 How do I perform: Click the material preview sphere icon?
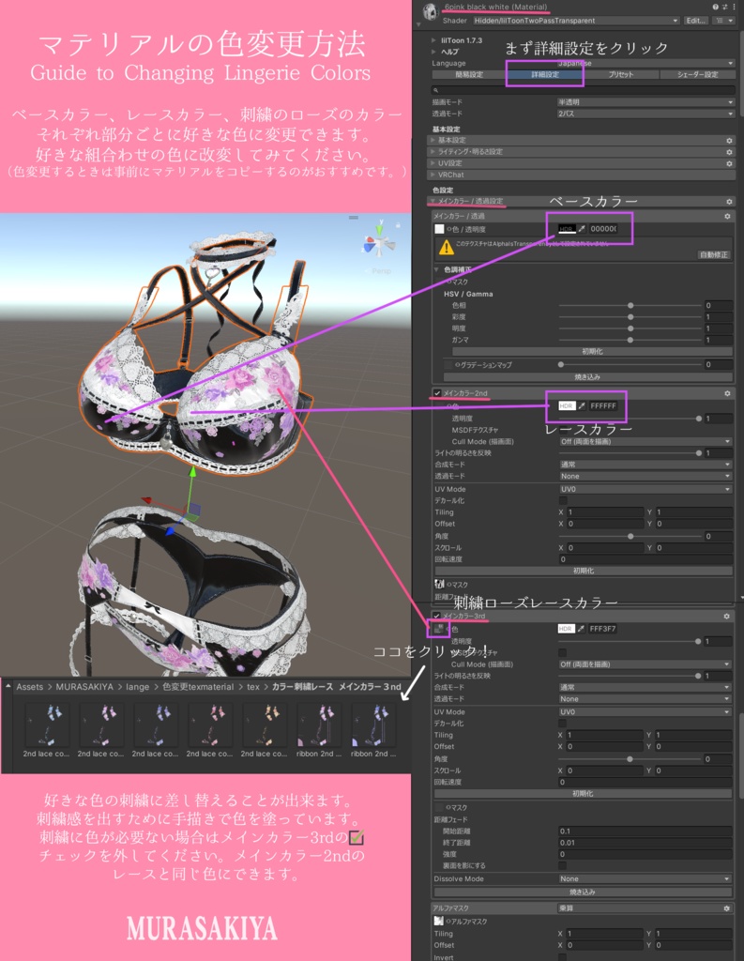(431, 11)
